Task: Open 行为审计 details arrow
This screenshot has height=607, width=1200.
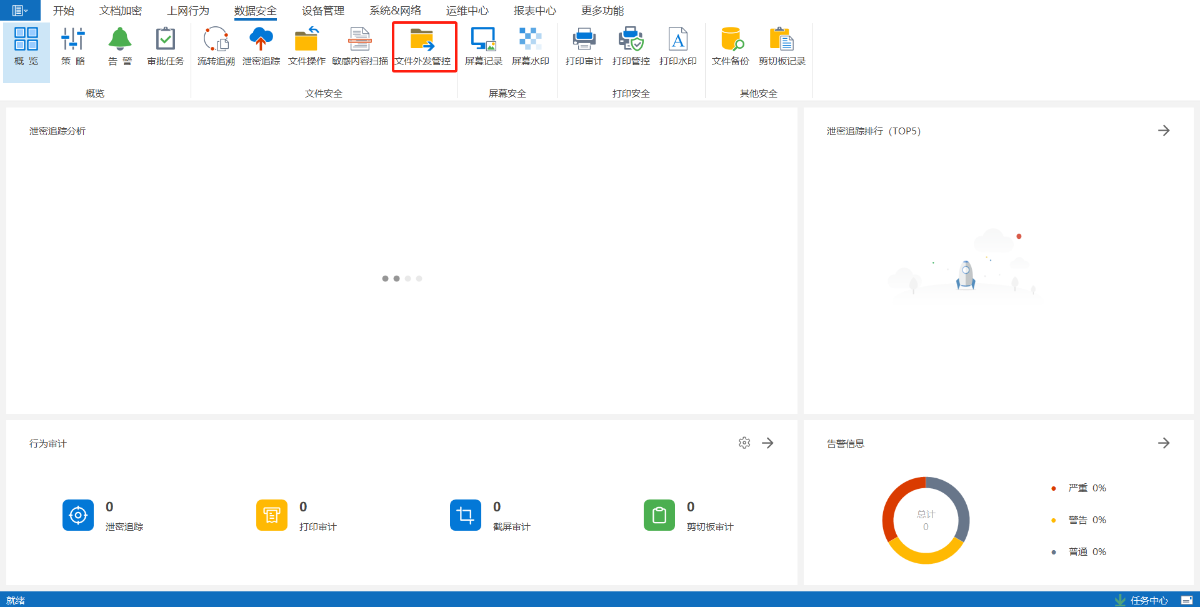Action: pyautogui.click(x=768, y=443)
